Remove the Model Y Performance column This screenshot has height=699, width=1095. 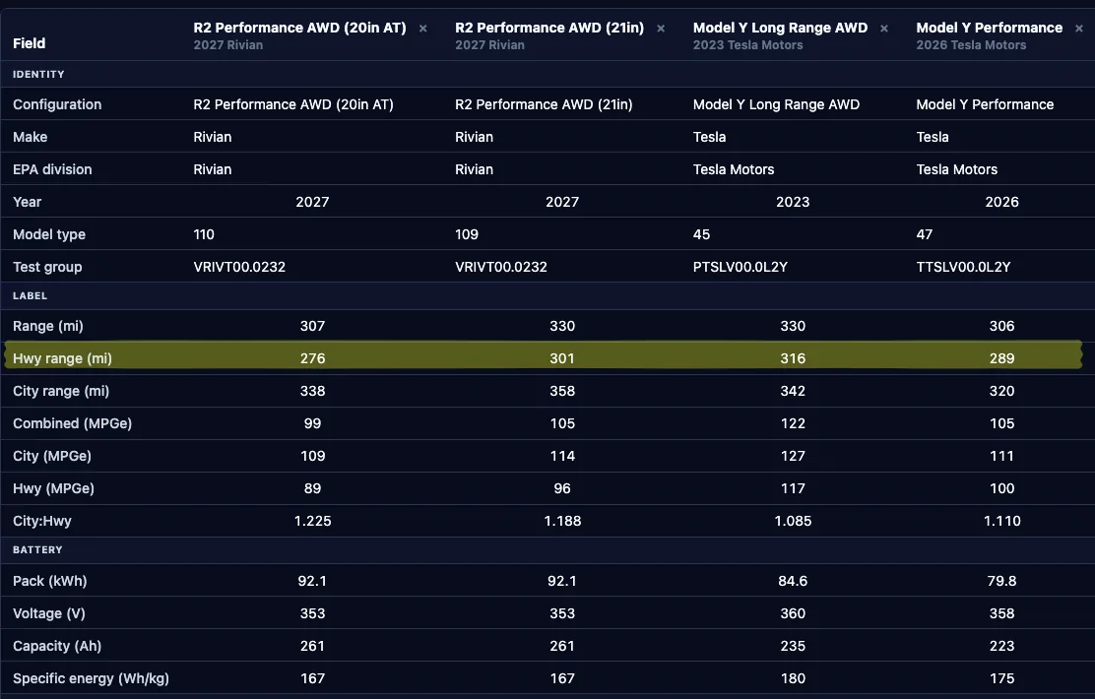[x=1079, y=29]
